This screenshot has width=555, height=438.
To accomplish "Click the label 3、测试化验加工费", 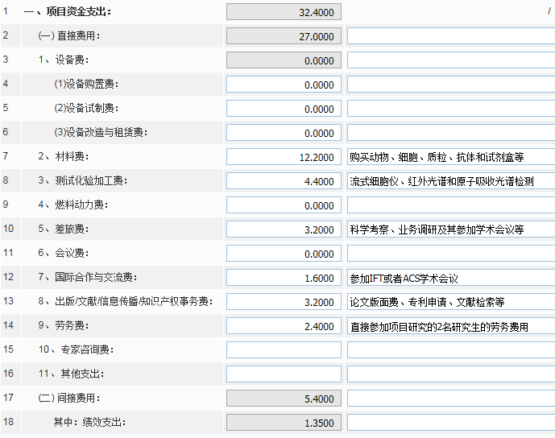I will tap(83, 180).
